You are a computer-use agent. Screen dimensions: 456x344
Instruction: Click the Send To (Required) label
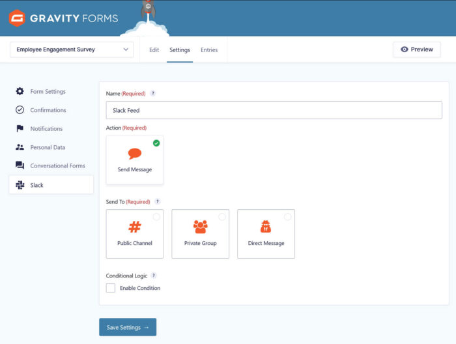point(128,201)
